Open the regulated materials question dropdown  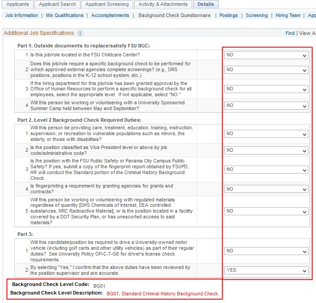pyautogui.click(x=266, y=211)
